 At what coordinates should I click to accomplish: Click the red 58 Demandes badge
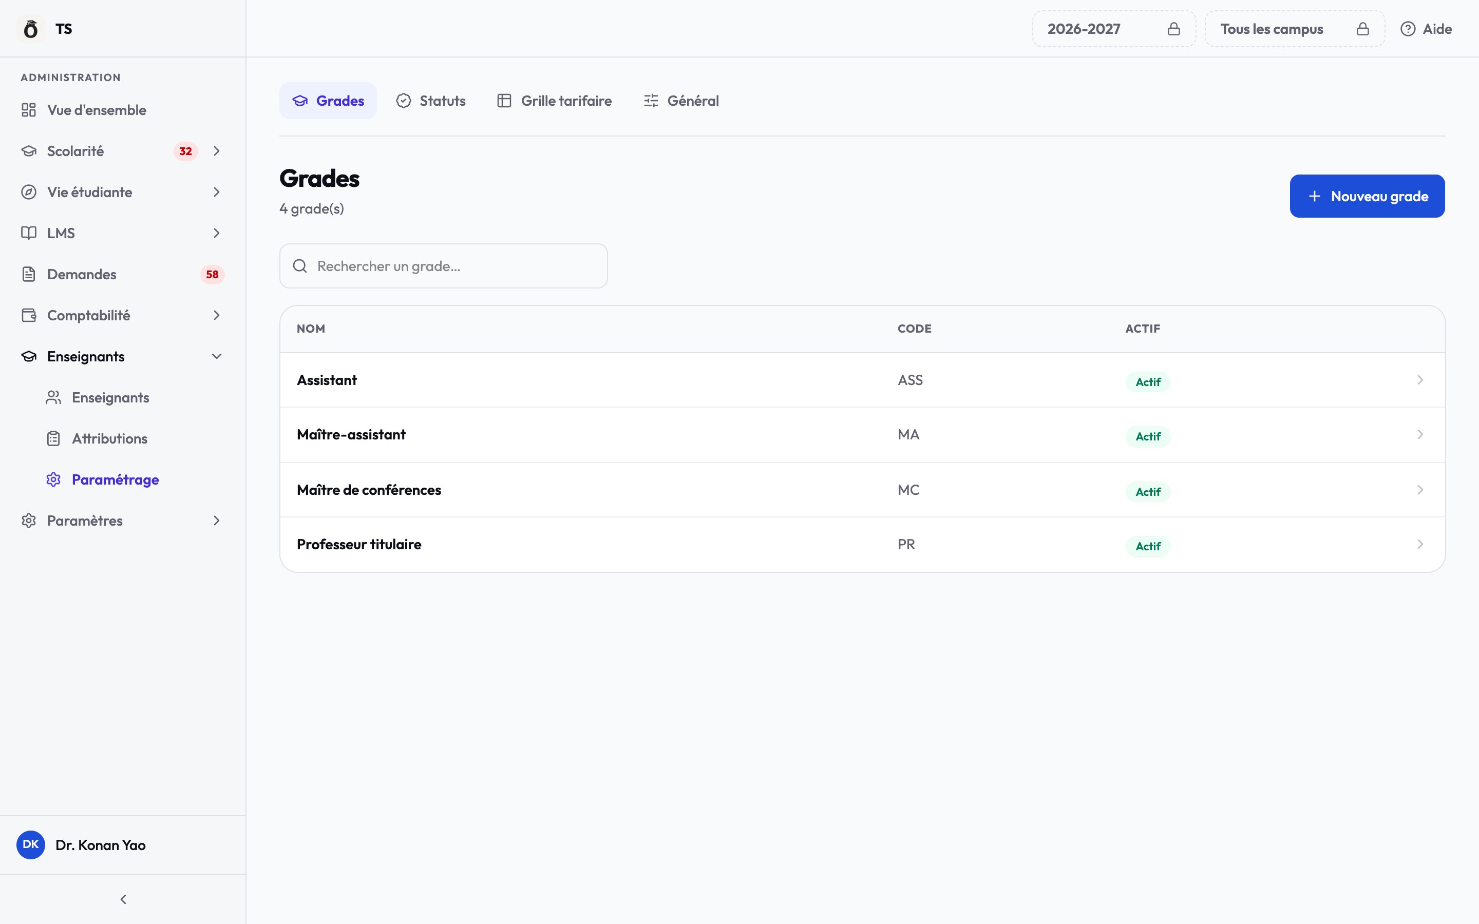[212, 275]
